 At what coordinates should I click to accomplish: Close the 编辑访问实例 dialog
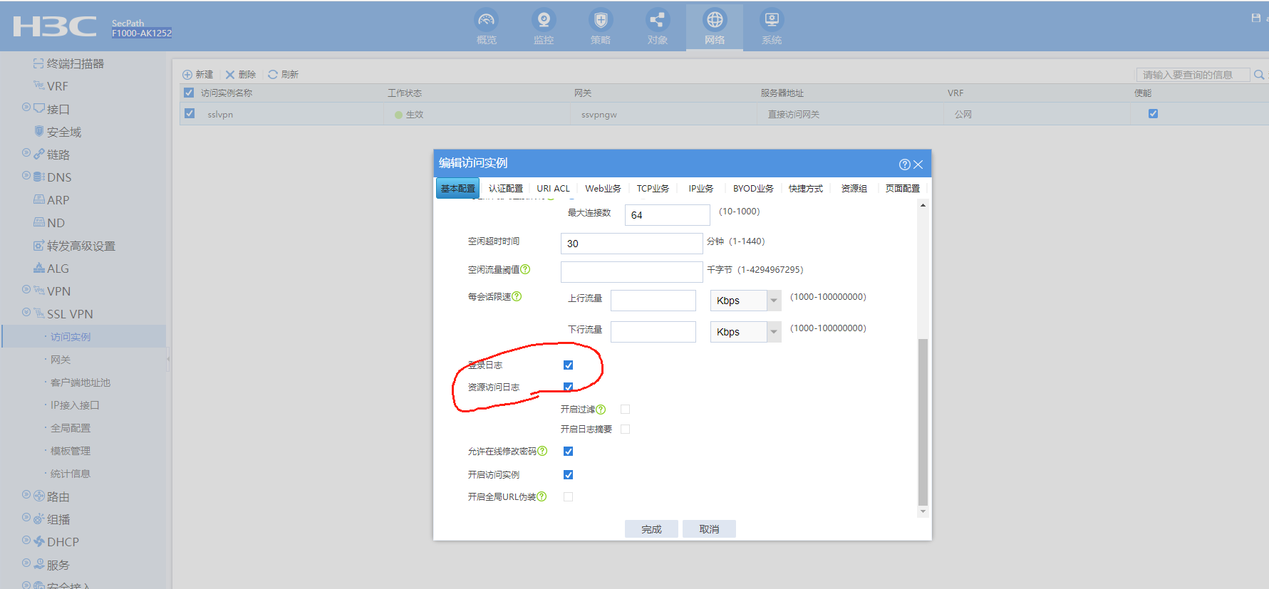click(x=918, y=165)
